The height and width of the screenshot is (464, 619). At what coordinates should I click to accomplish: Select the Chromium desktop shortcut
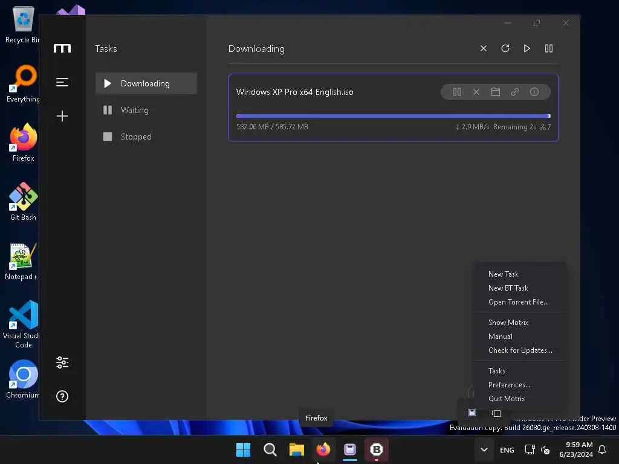tap(22, 379)
